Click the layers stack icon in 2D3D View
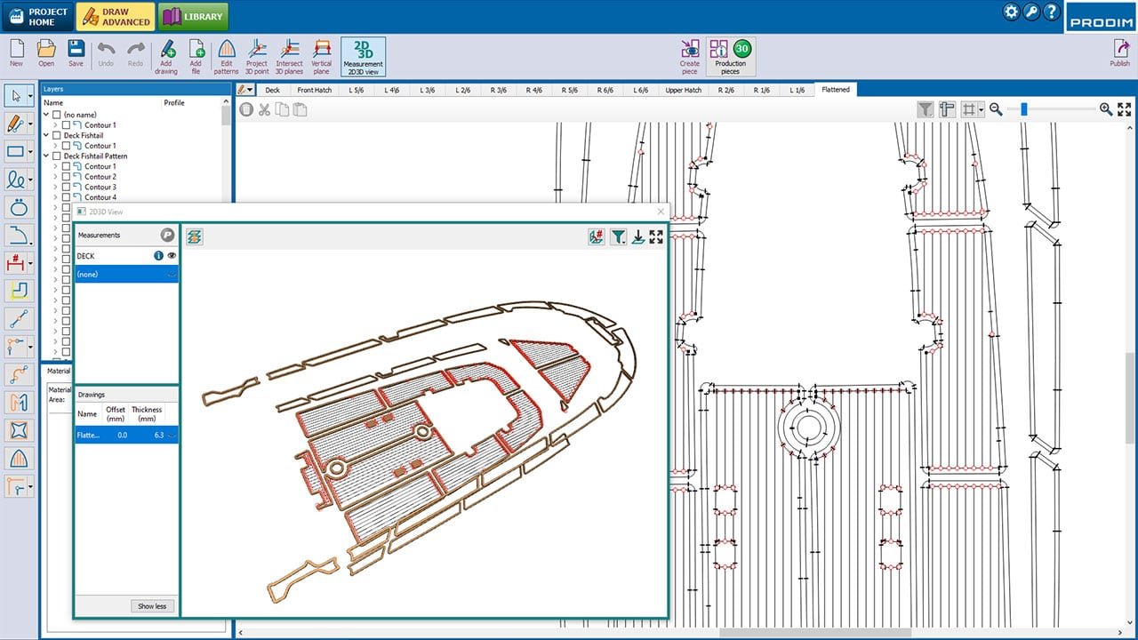 coord(195,236)
